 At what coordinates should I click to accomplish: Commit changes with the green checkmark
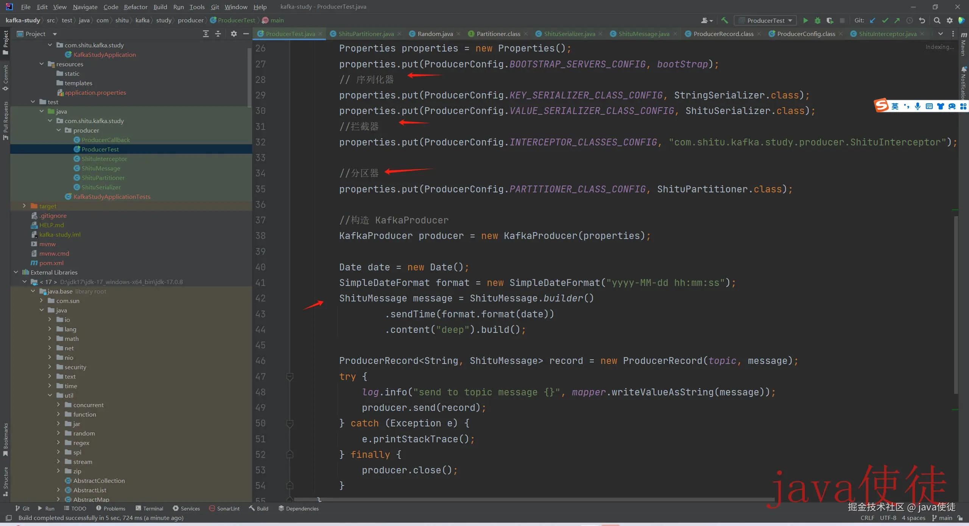coord(885,20)
